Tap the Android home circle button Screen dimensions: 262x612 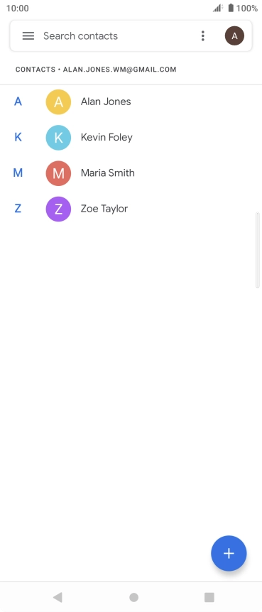(134, 597)
